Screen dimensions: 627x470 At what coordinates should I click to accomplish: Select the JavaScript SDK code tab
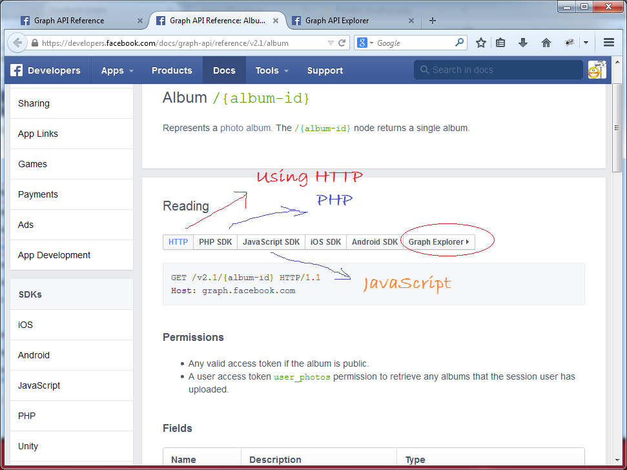[271, 242]
